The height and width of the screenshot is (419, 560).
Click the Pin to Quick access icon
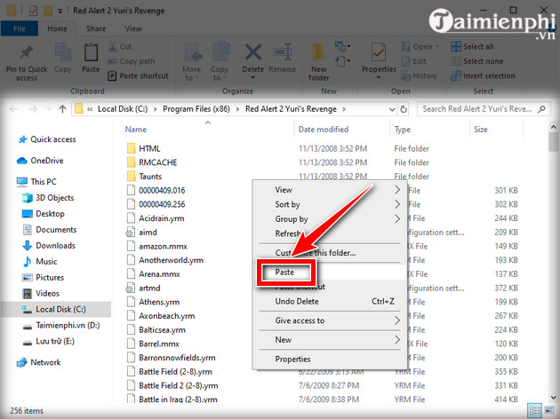tap(27, 52)
